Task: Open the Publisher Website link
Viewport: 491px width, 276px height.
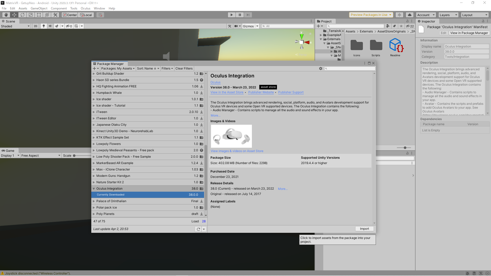Action: click(261, 92)
